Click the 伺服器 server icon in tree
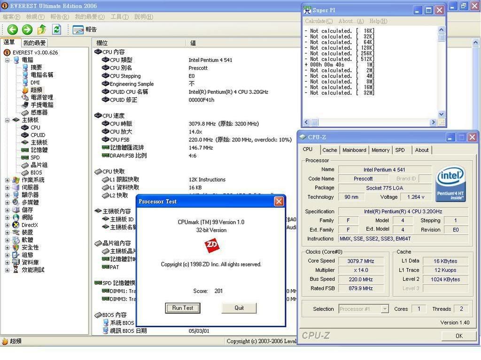Viewport: 481px width, 360px height. (x=16, y=187)
